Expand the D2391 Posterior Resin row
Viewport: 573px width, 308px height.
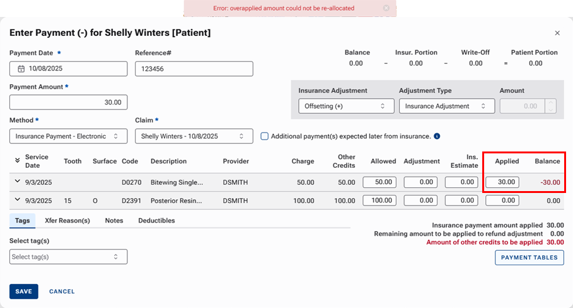(x=17, y=201)
